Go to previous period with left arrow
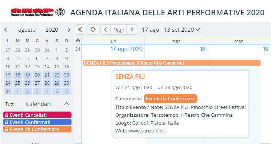 (x=106, y=29)
